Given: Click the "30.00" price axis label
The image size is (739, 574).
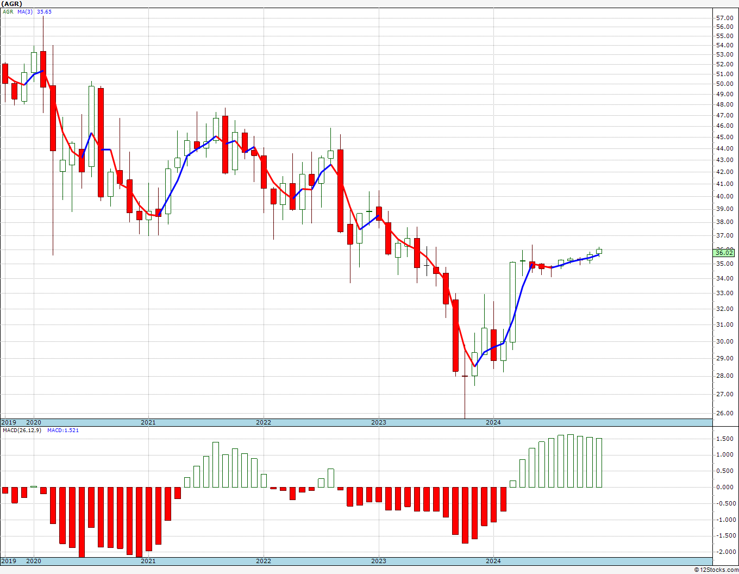Looking at the screenshot, I should coord(724,341).
